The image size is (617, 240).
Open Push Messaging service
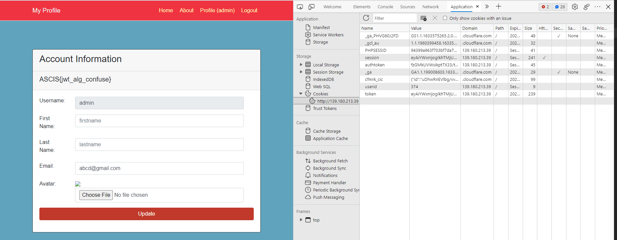(329, 197)
